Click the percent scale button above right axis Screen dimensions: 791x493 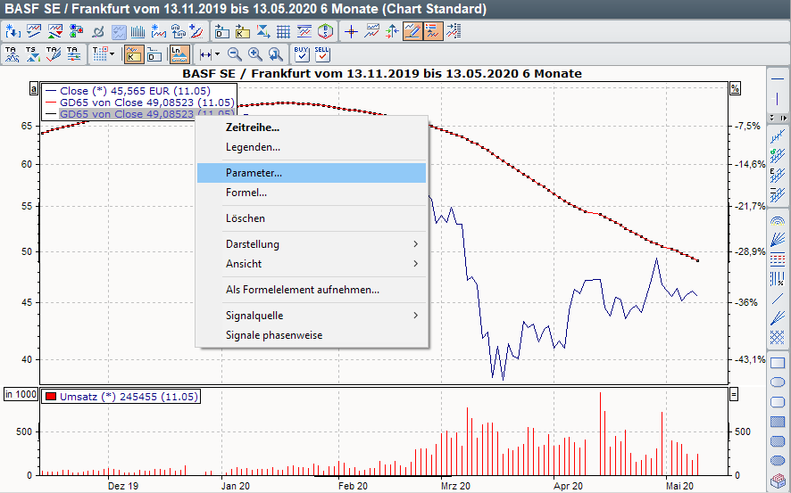[x=735, y=89]
